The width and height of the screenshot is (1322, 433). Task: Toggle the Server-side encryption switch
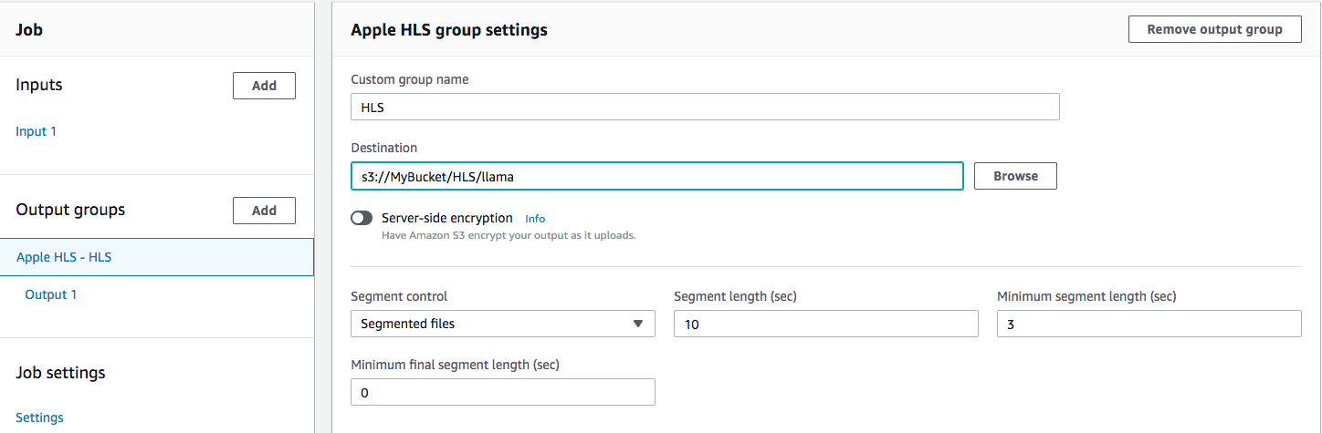362,218
